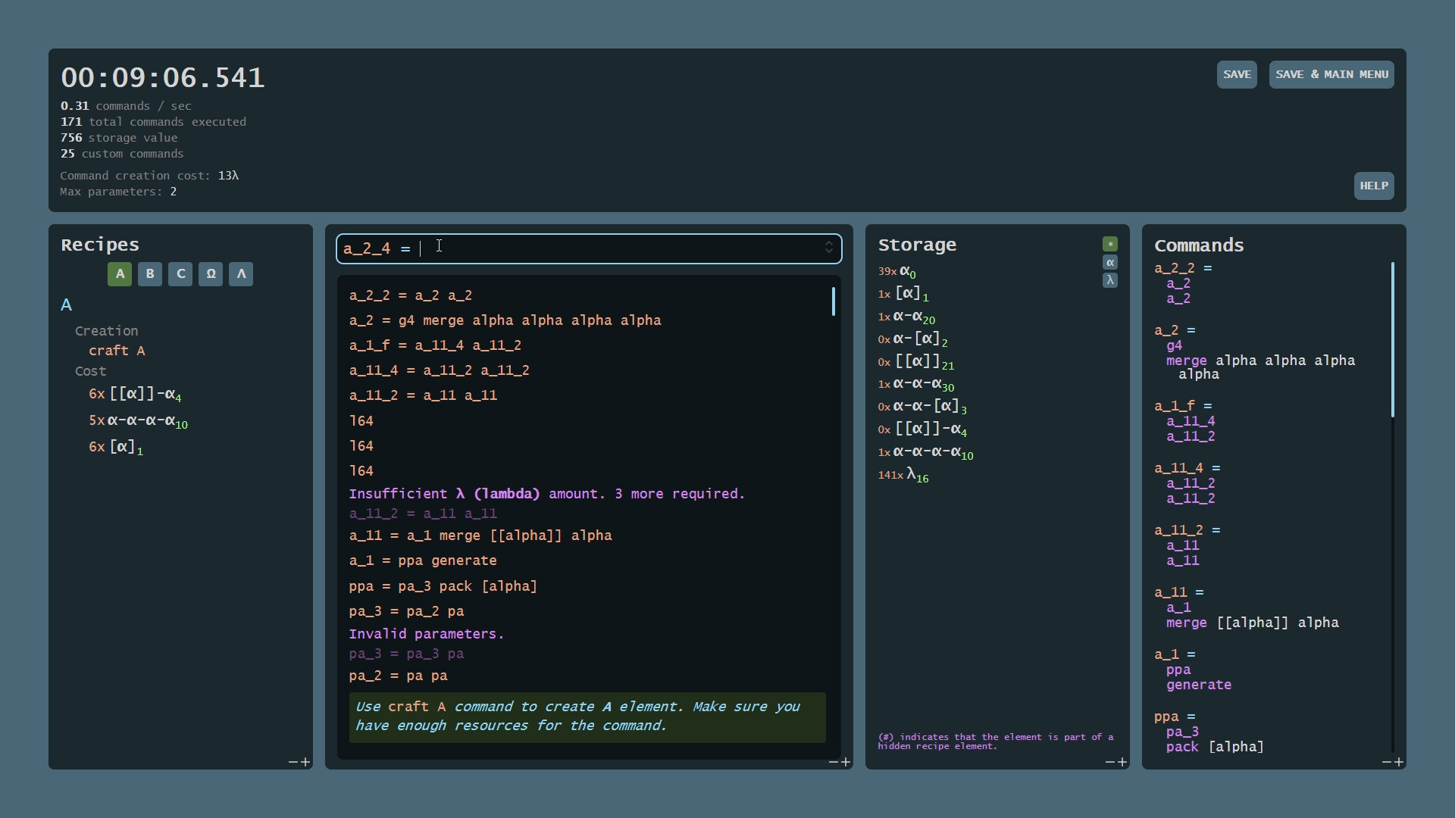Open the Ω recipe category
This screenshot has height=818, width=1455.
pos(210,273)
